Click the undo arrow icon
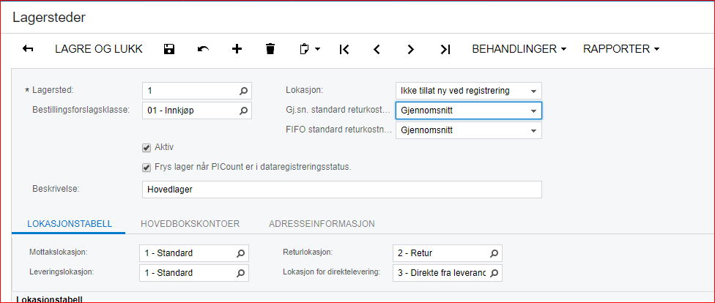The image size is (715, 303). 203,49
